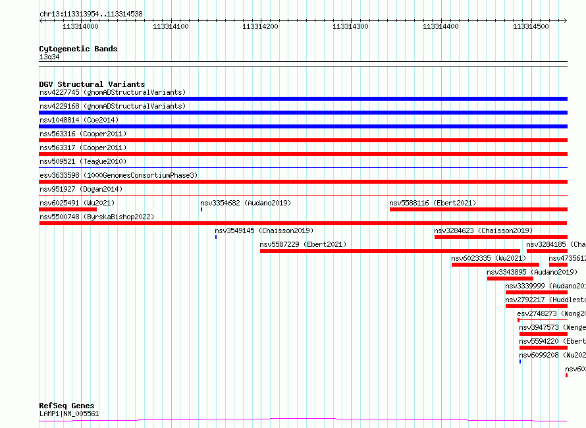The height and width of the screenshot is (428, 586).
Task: Click the red bar under nsv6023335
Action: (x=495, y=265)
